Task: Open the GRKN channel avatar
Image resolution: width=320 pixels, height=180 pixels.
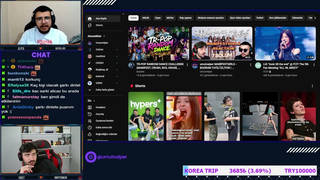Action: click(90, 83)
